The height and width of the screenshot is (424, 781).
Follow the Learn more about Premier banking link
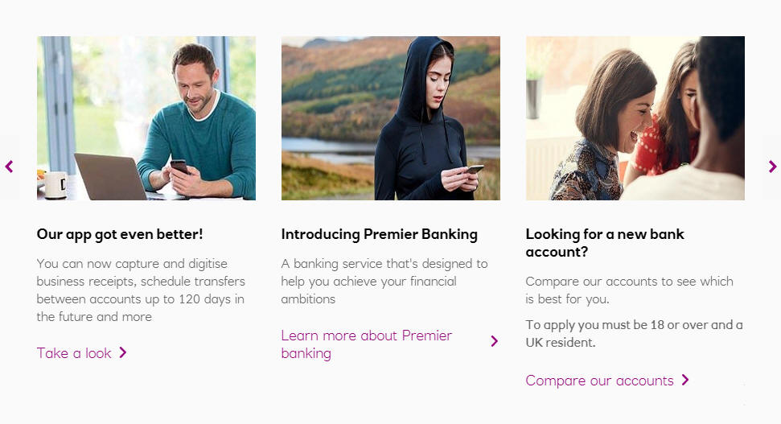coord(366,344)
